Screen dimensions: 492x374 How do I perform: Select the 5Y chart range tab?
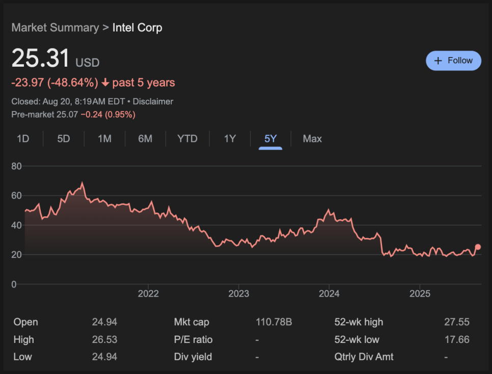tap(270, 138)
